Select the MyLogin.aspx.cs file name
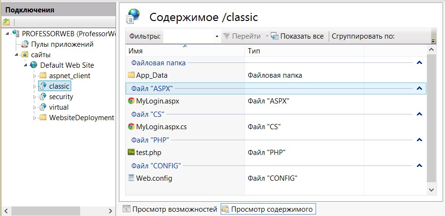The width and height of the screenshot is (445, 216). click(161, 127)
